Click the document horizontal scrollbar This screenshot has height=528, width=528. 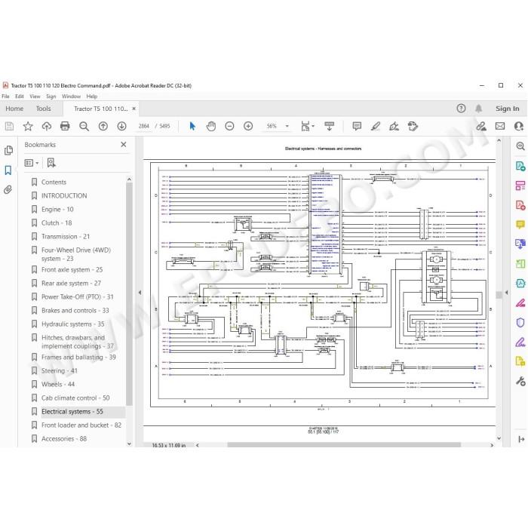[344, 445]
